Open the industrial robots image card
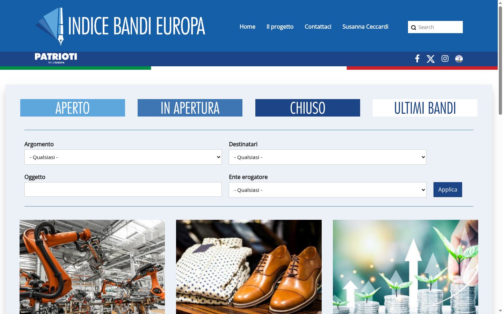503x314 pixels. [92, 267]
